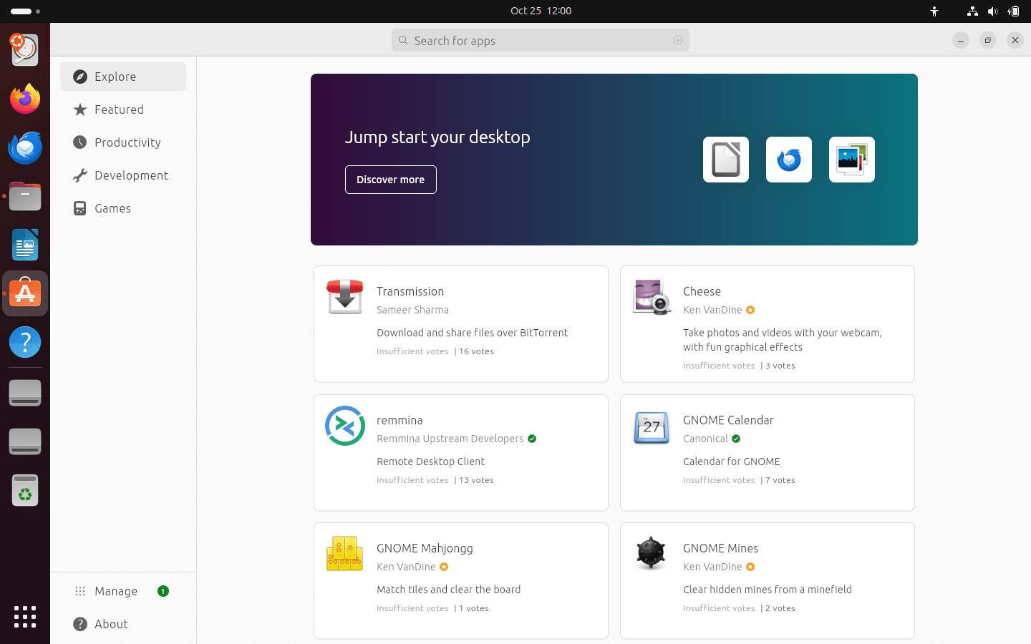Click the remmina app icon
The image size is (1031, 644).
point(345,426)
